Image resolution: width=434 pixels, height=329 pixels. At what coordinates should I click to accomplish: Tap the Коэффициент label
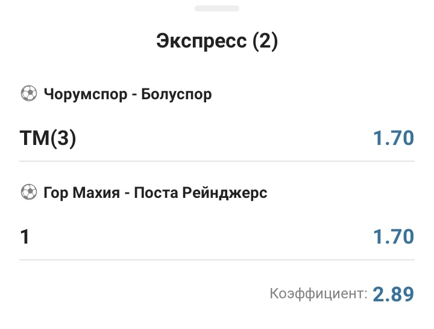pyautogui.click(x=318, y=294)
